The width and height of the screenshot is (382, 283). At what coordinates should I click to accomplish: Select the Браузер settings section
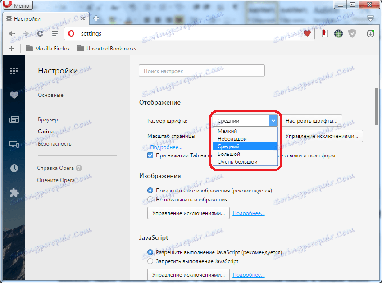pyautogui.click(x=48, y=119)
